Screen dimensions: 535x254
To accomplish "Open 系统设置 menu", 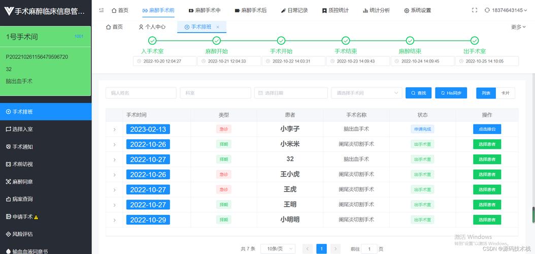I will tap(418, 10).
